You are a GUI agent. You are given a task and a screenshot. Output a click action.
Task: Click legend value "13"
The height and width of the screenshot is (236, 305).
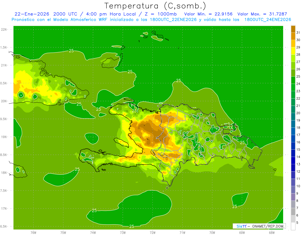[298, 164]
